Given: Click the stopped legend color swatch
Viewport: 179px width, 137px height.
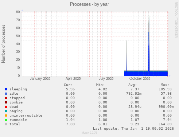Looking at the screenshot, I should point(6,98).
